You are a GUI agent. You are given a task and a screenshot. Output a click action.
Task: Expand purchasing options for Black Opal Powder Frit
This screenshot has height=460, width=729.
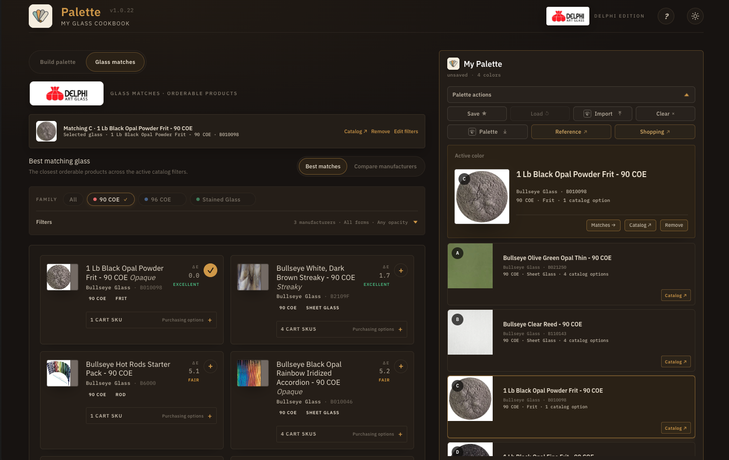(x=151, y=320)
